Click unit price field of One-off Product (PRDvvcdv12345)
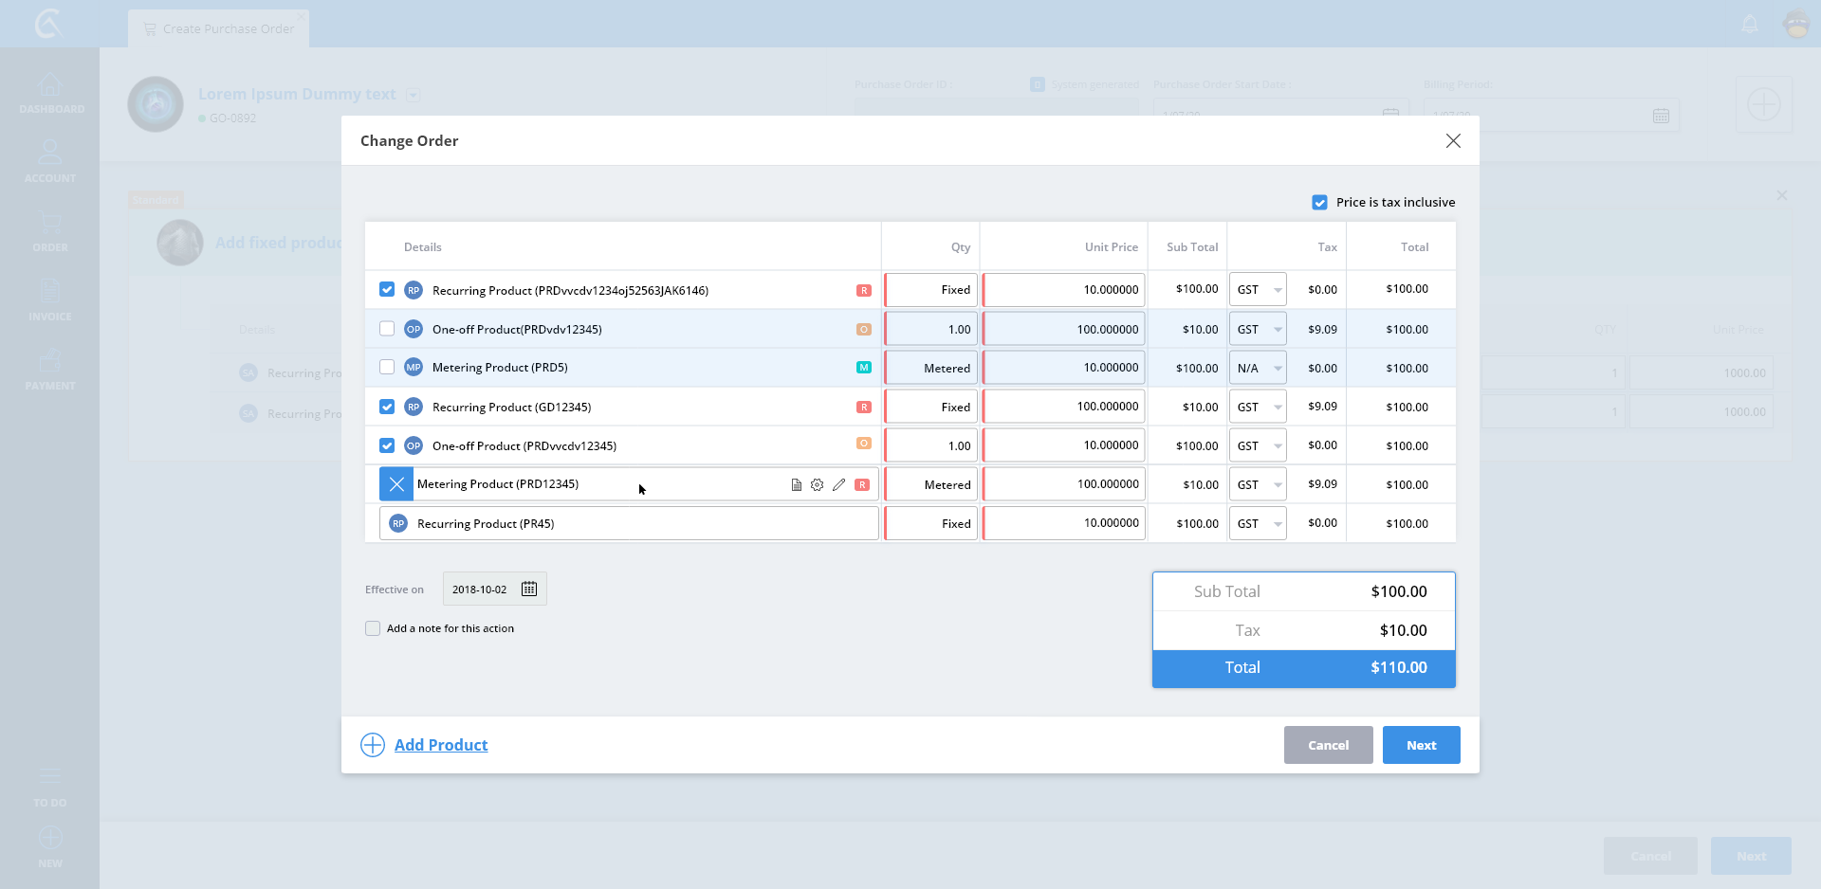Screen dimensions: 1821x889 pos(1064,445)
